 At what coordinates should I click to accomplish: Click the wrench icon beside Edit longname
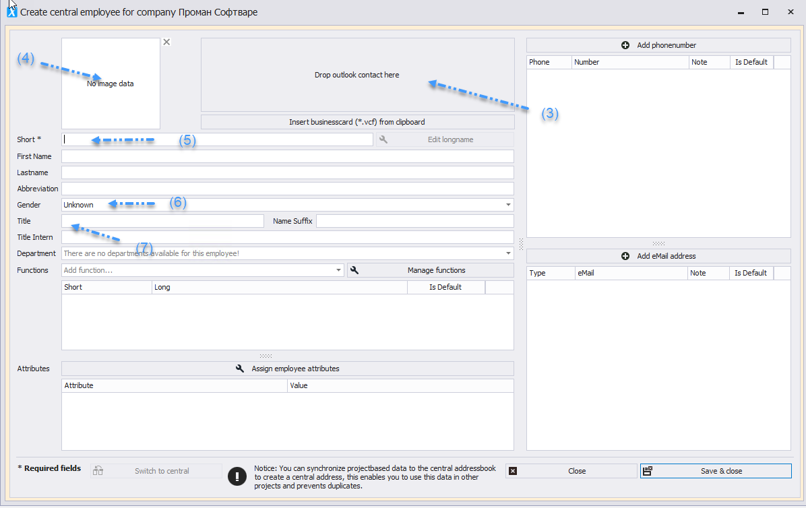tap(383, 139)
